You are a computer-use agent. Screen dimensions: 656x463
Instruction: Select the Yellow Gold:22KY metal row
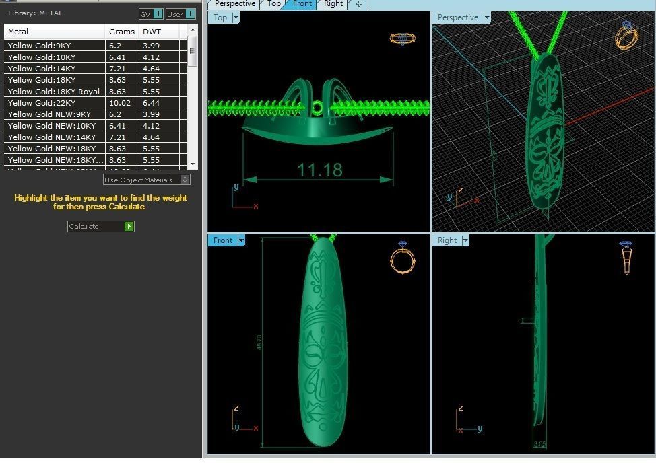click(54, 103)
